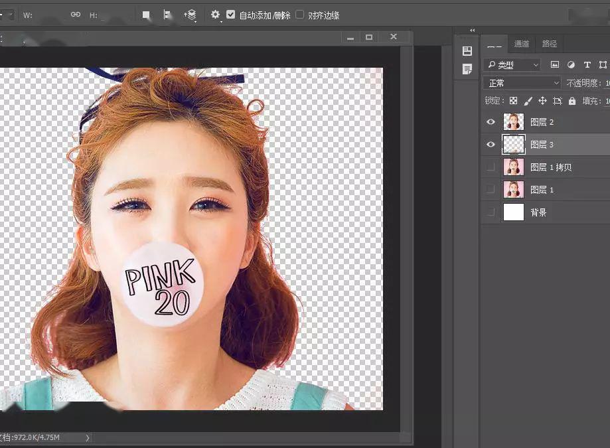This screenshot has height=448, width=610.
Task: Click the status text 972.0K/4.75M
Action: (37, 437)
